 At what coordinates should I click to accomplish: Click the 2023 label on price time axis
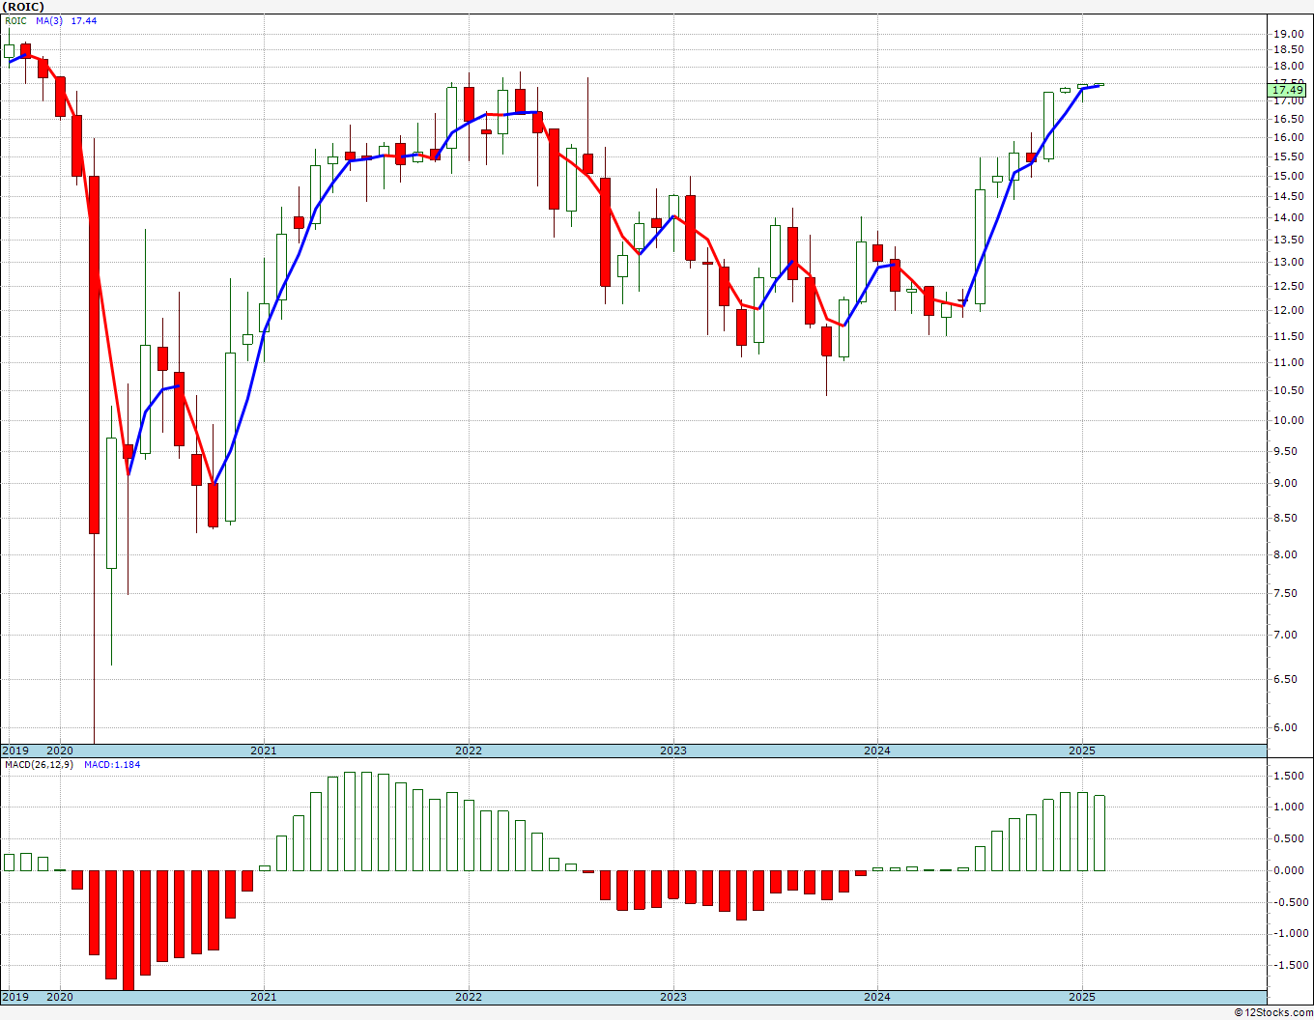(x=673, y=751)
